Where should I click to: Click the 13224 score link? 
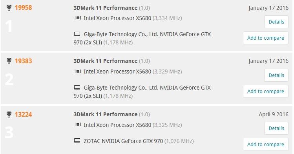coord(24,114)
